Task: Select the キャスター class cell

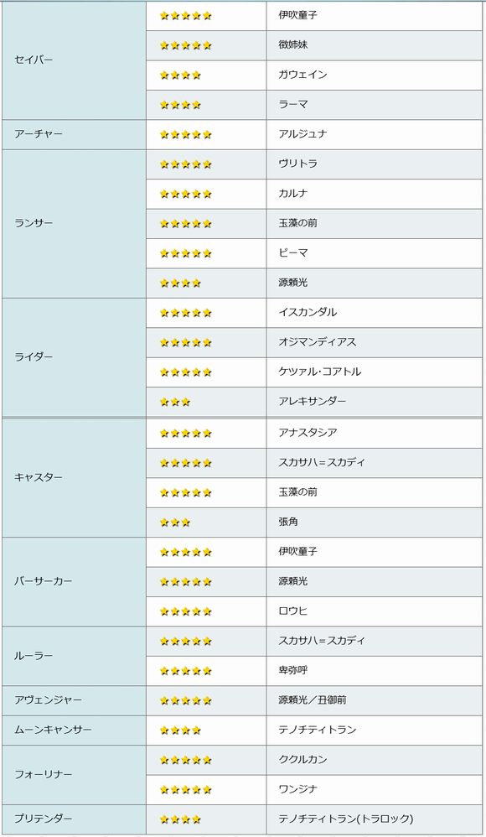Action: pyautogui.click(x=74, y=478)
